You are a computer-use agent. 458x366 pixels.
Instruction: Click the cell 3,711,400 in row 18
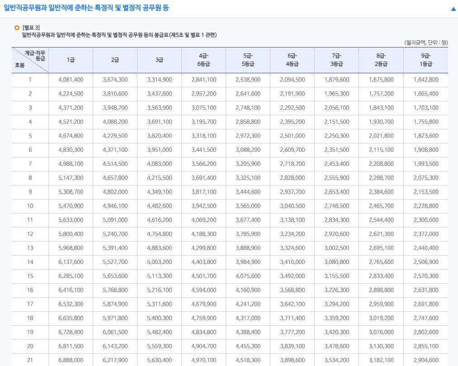pyautogui.click(x=293, y=318)
